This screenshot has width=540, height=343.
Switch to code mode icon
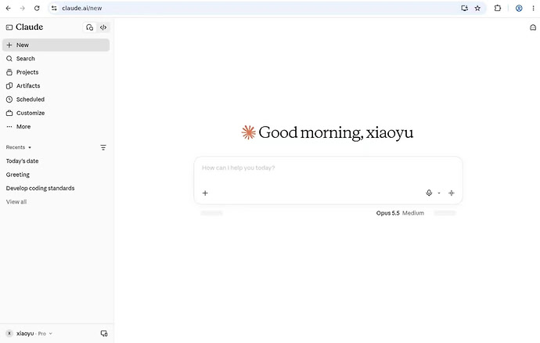(x=103, y=27)
